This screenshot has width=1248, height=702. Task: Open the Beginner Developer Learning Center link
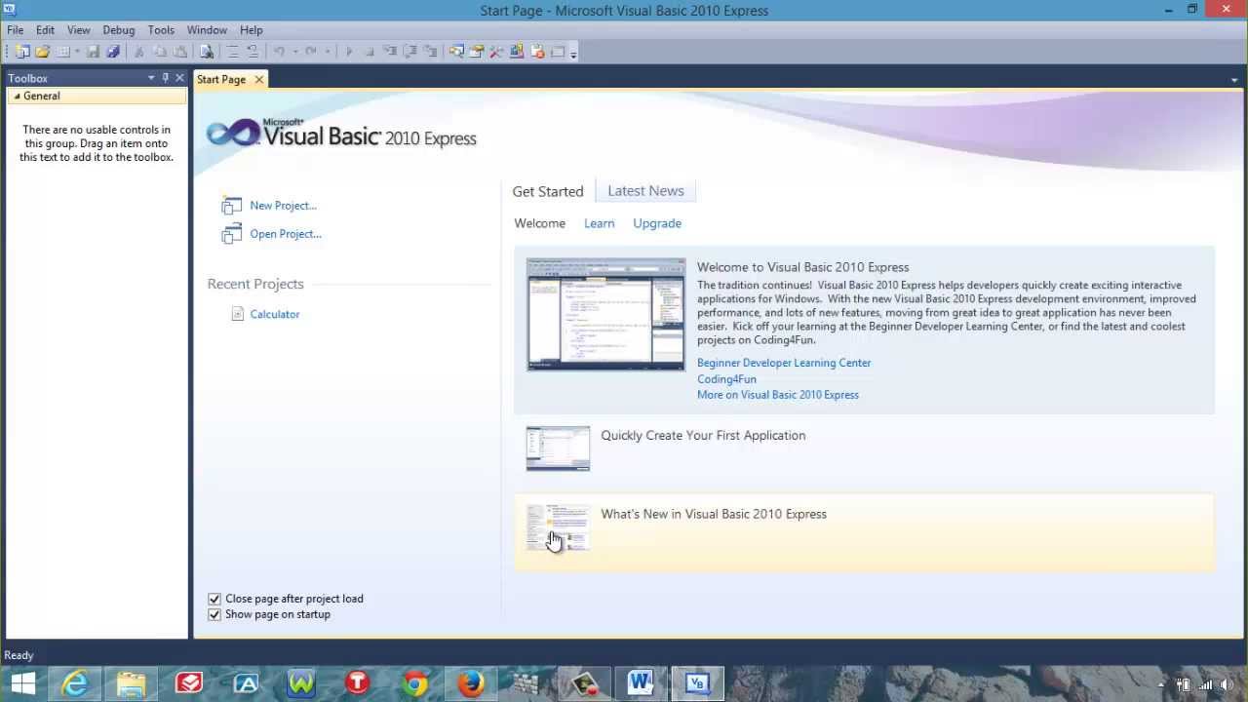(784, 363)
